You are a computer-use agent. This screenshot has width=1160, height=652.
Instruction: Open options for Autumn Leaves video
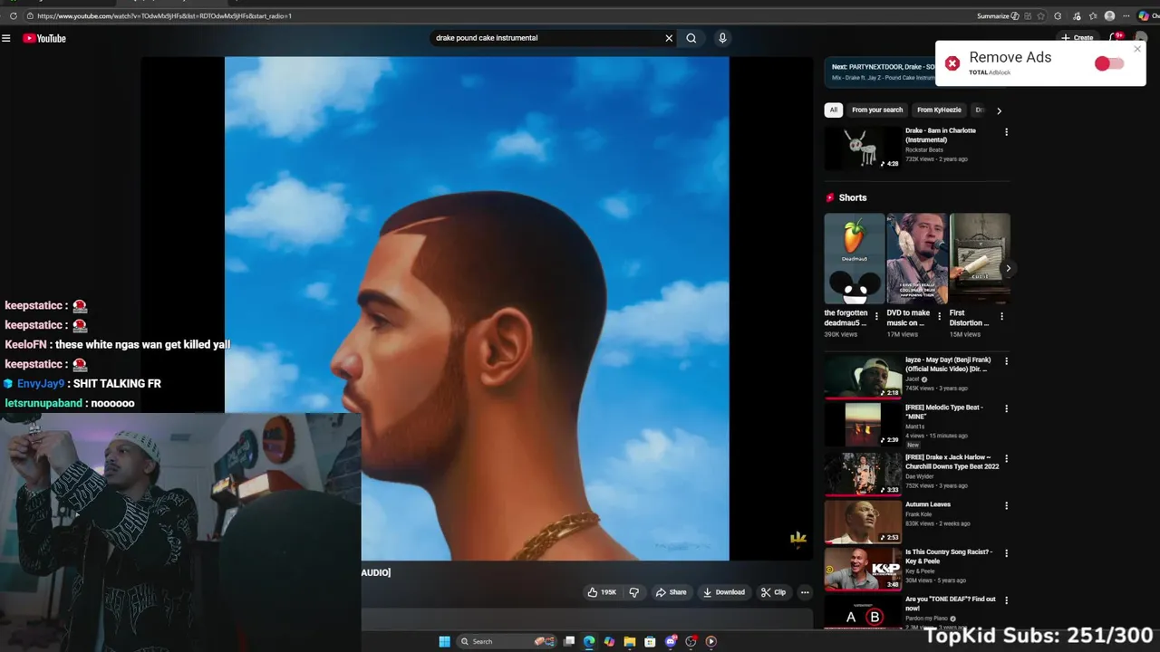(x=1006, y=506)
